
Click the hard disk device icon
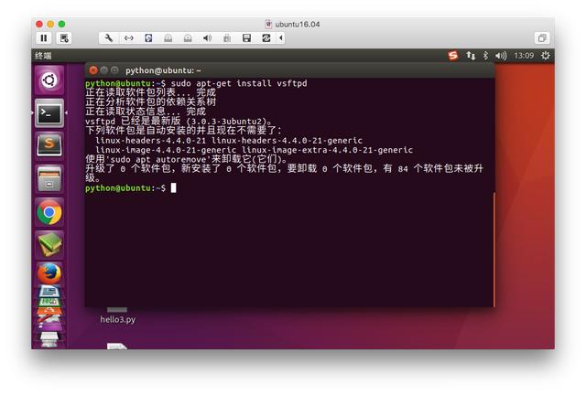pos(148,38)
